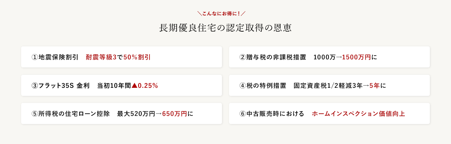Click the red triangle before 0.25%
451x144 pixels.
[x=134, y=85]
